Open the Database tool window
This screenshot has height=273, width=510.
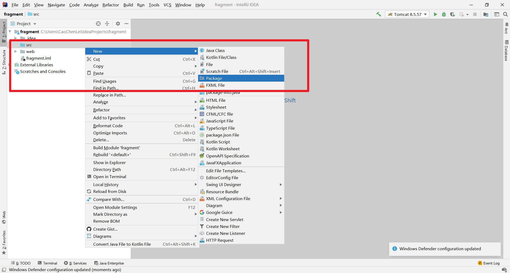pyautogui.click(x=507, y=50)
